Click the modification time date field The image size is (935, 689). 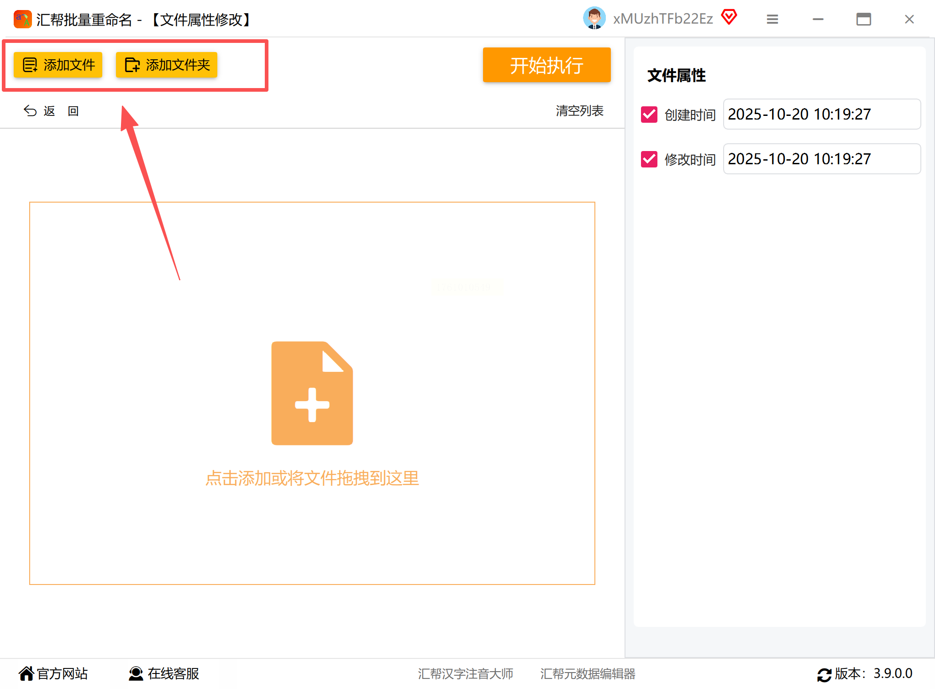click(821, 159)
